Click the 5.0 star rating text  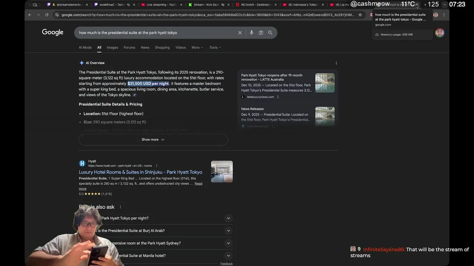pos(81,194)
